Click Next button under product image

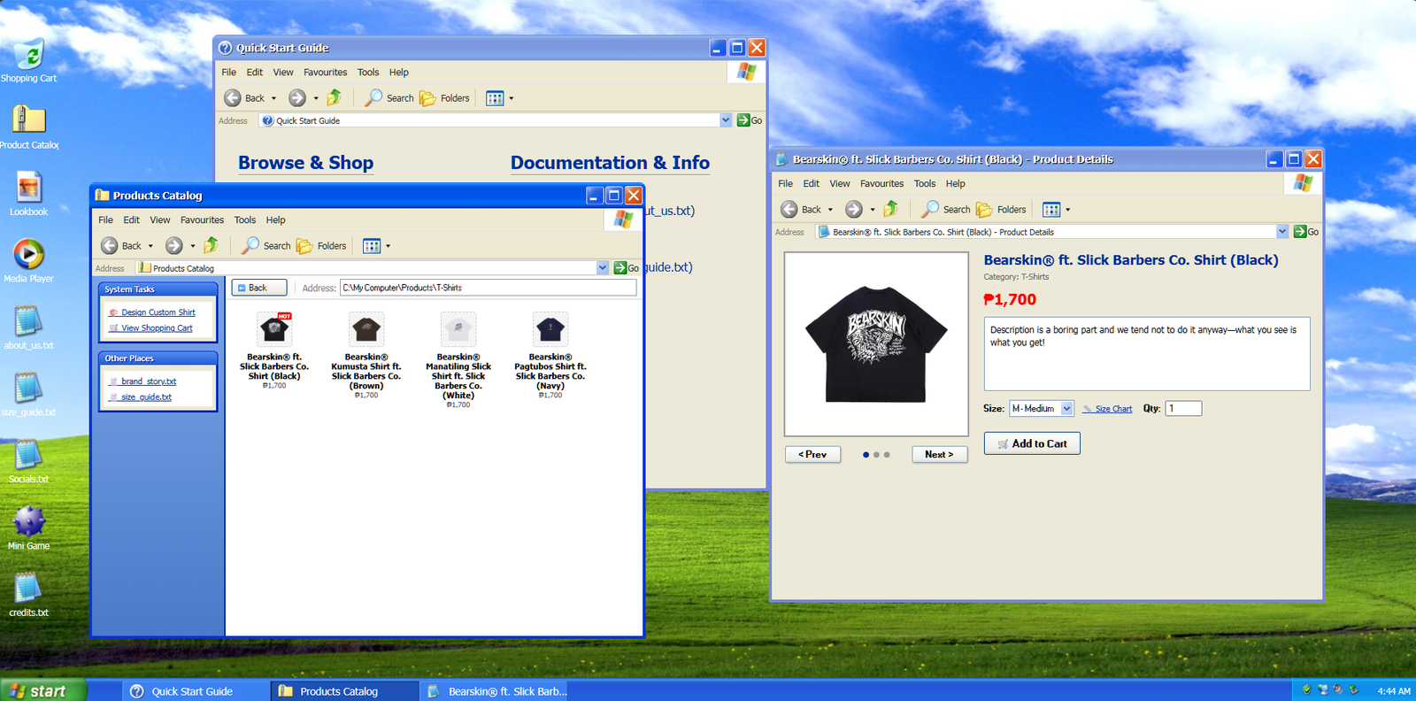pos(939,454)
